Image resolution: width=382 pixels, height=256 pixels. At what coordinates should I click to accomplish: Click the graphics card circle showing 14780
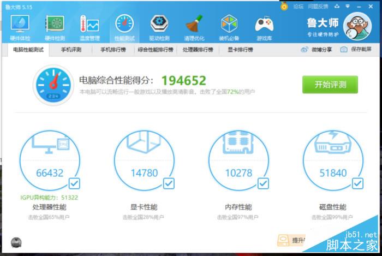click(x=144, y=161)
